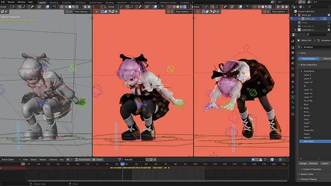Click the blue select box mode icon in middle viewport
The image size is (331, 186).
point(102,11)
